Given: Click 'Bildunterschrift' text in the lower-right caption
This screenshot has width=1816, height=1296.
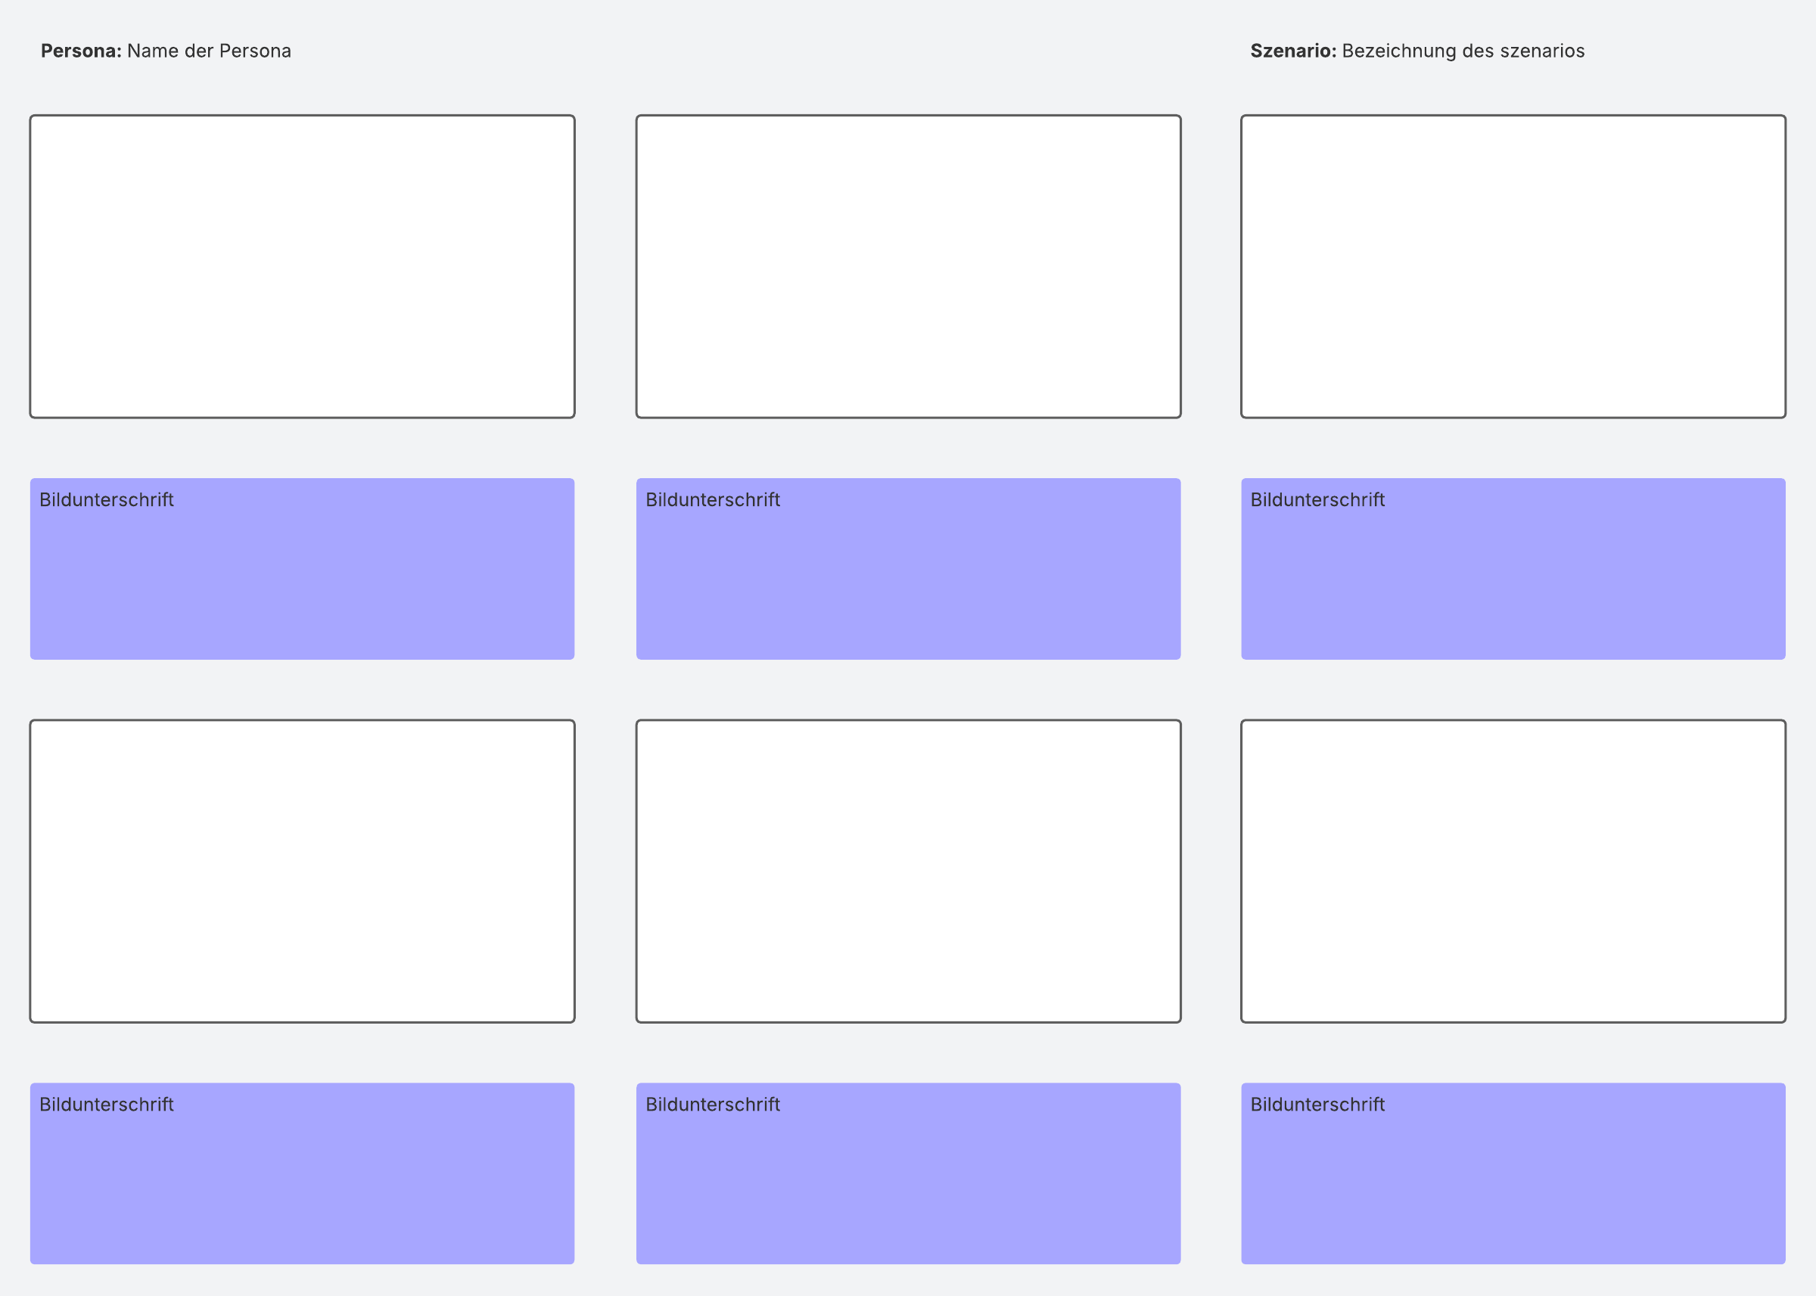Looking at the screenshot, I should [1317, 1105].
